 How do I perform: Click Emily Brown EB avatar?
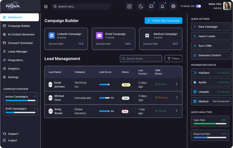51,111
